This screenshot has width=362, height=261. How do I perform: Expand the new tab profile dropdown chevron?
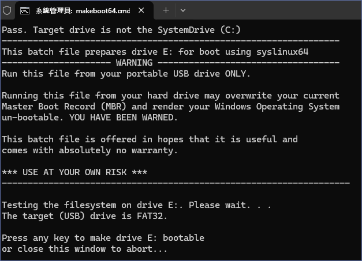click(183, 10)
